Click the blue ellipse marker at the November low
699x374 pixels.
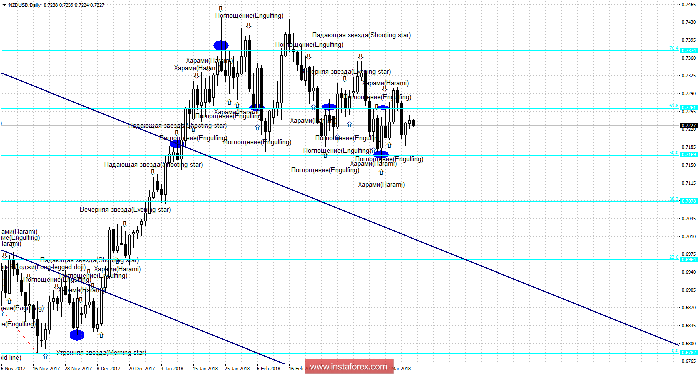[77, 334]
